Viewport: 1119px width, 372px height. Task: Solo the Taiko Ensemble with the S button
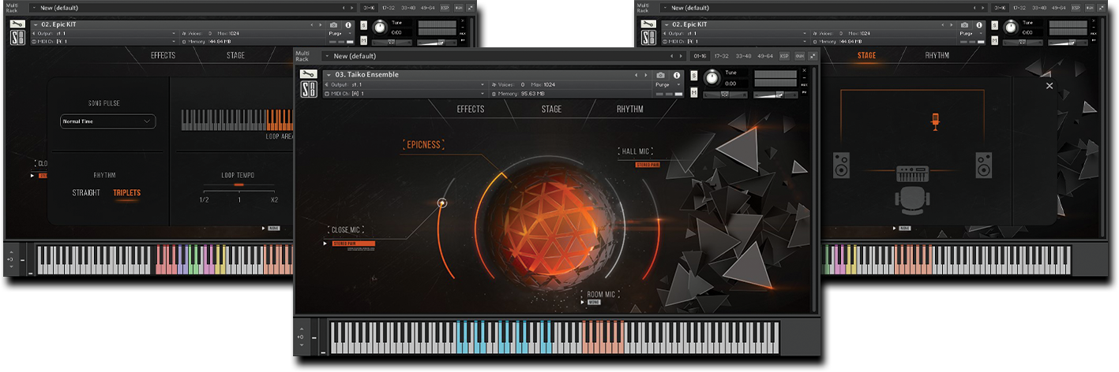pos(693,76)
